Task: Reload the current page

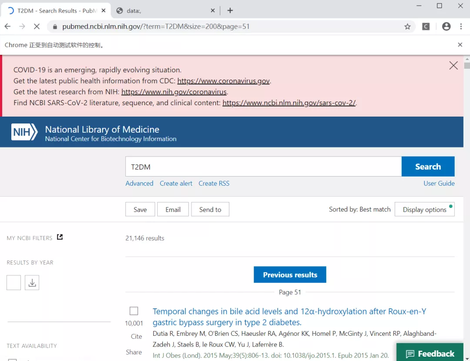Action: pyautogui.click(x=37, y=26)
